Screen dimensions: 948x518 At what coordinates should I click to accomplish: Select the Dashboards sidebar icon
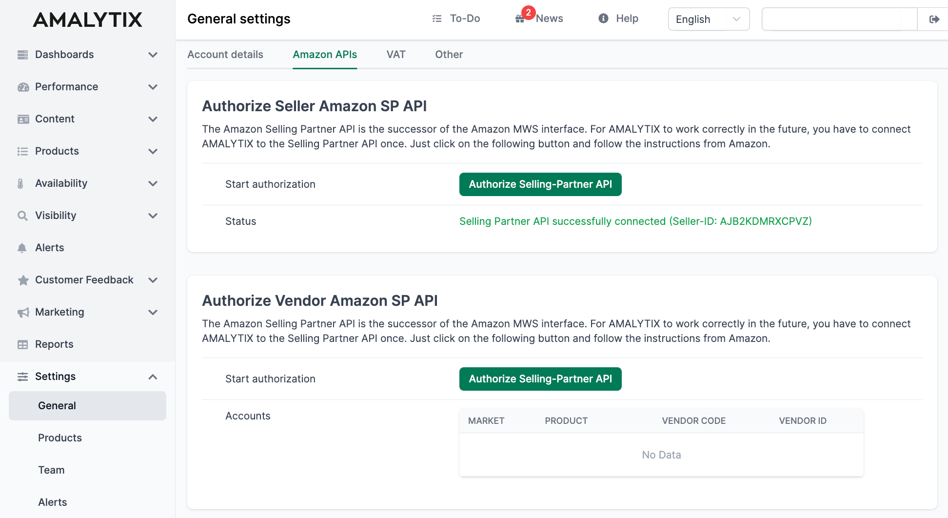pos(22,54)
